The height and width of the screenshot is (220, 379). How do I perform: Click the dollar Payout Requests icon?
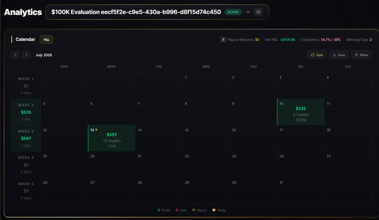click(x=223, y=40)
